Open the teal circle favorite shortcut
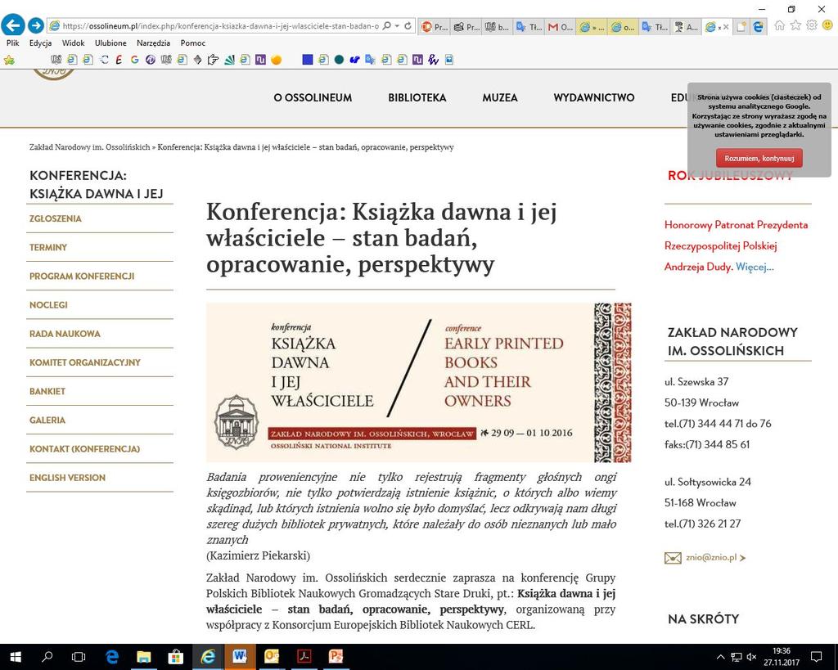Viewport: 838px width, 670px height. [x=339, y=60]
